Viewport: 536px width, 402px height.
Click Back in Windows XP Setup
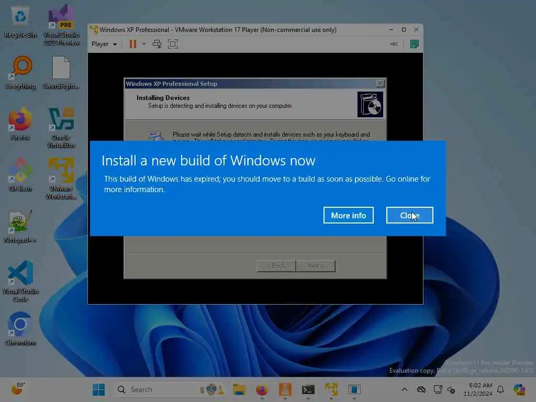pos(276,265)
